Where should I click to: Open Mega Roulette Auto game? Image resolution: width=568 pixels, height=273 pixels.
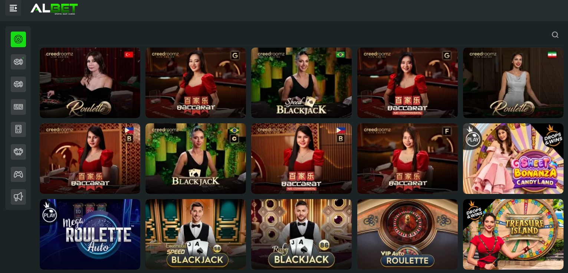pyautogui.click(x=90, y=234)
